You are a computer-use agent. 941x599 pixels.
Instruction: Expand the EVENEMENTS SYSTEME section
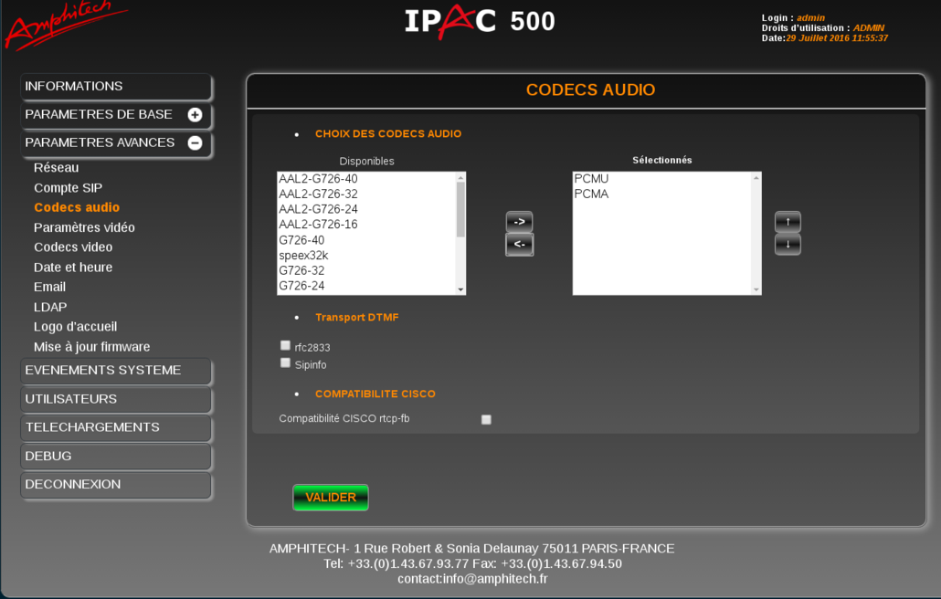pos(116,371)
